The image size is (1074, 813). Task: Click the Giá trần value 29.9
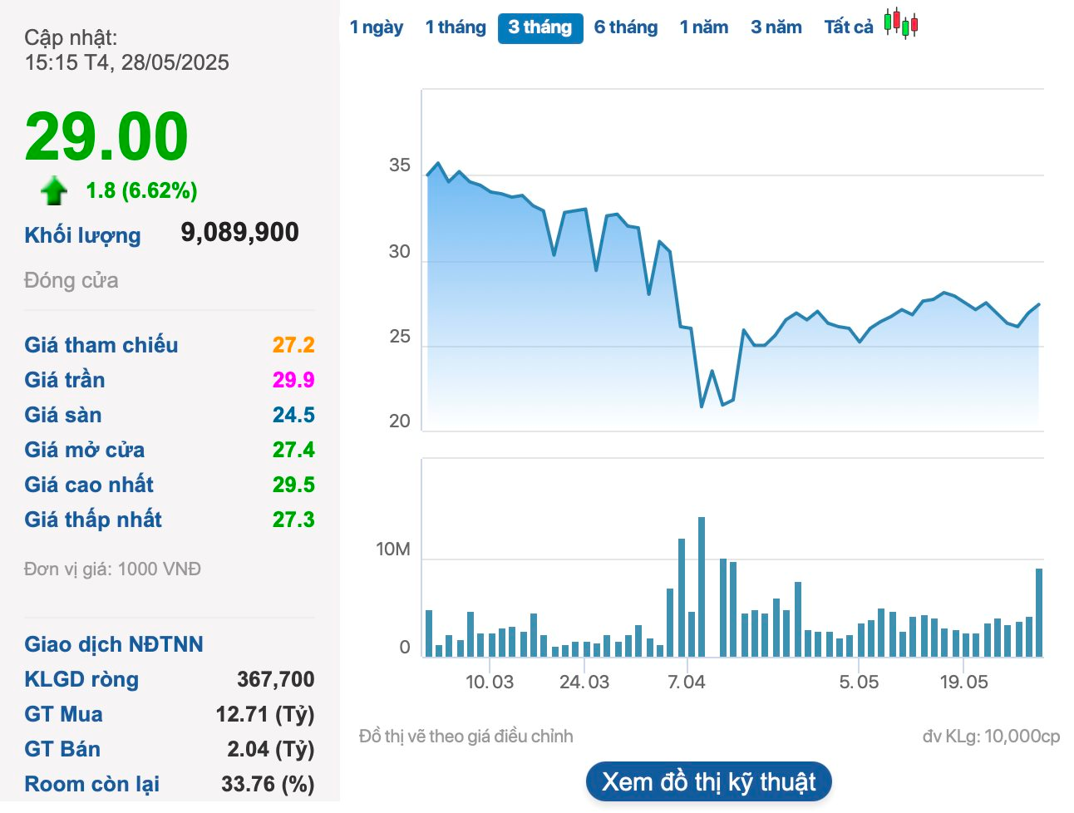coord(293,380)
